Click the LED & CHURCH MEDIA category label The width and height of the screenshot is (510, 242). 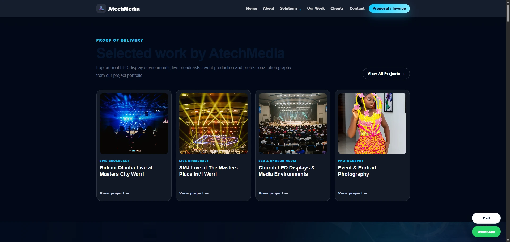[x=277, y=161]
